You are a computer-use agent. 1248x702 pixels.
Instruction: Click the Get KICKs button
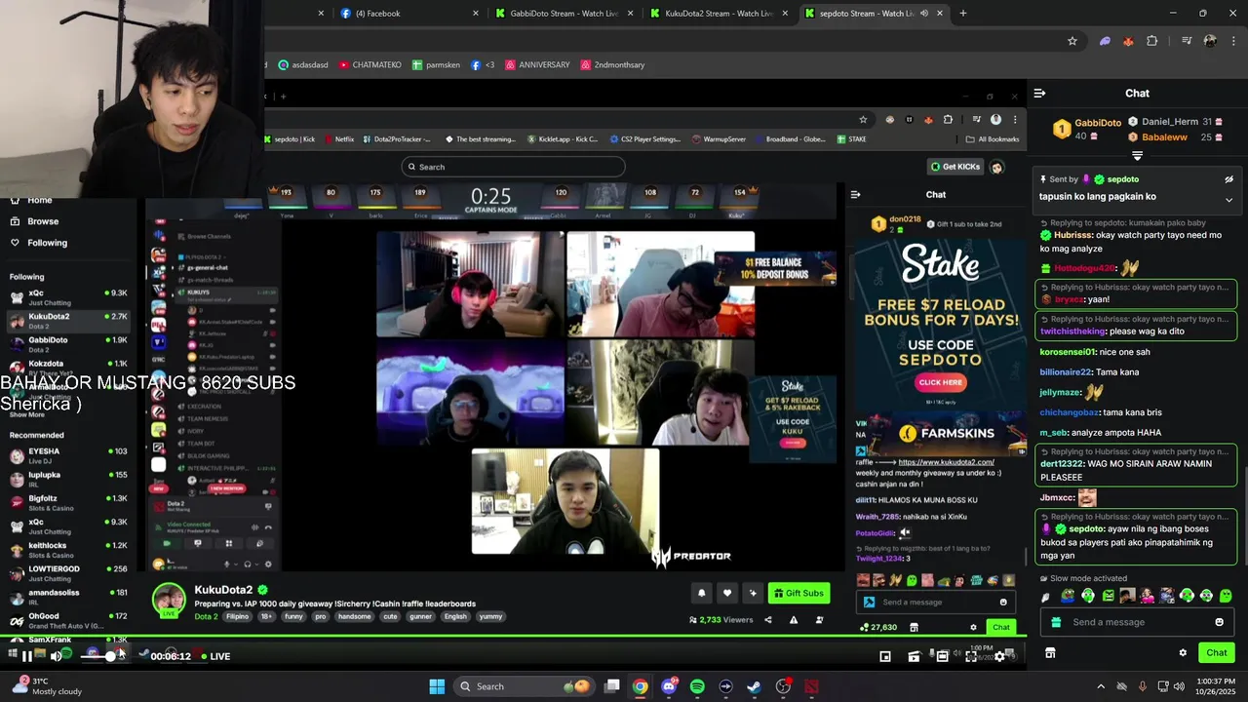[955, 167]
